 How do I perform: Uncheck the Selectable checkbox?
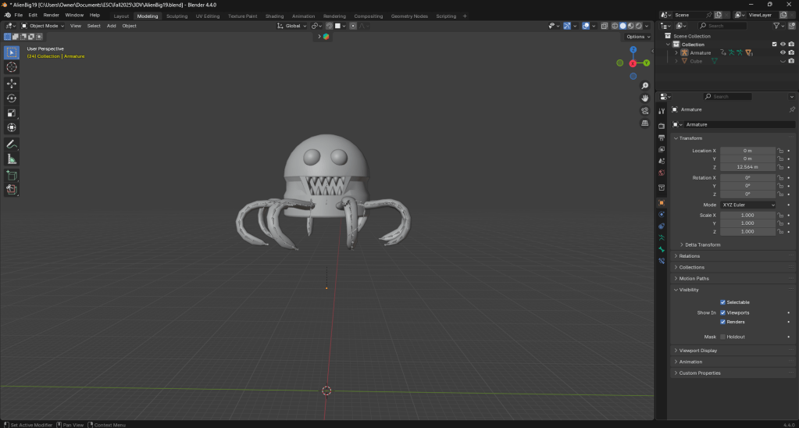pos(722,302)
